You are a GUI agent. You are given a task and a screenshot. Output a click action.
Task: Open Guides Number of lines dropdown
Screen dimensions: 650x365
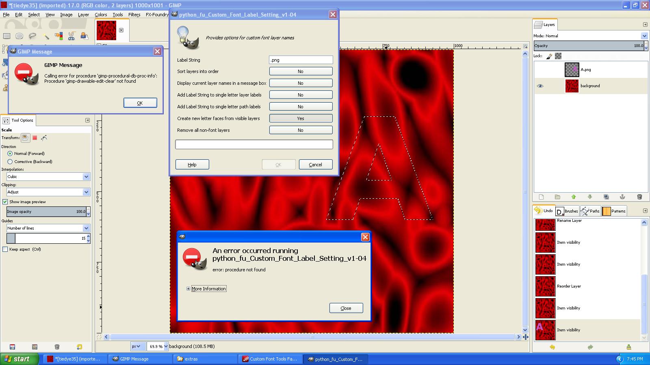click(x=48, y=228)
